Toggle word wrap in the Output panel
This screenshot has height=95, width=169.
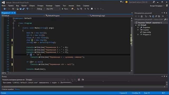click(x=83, y=80)
